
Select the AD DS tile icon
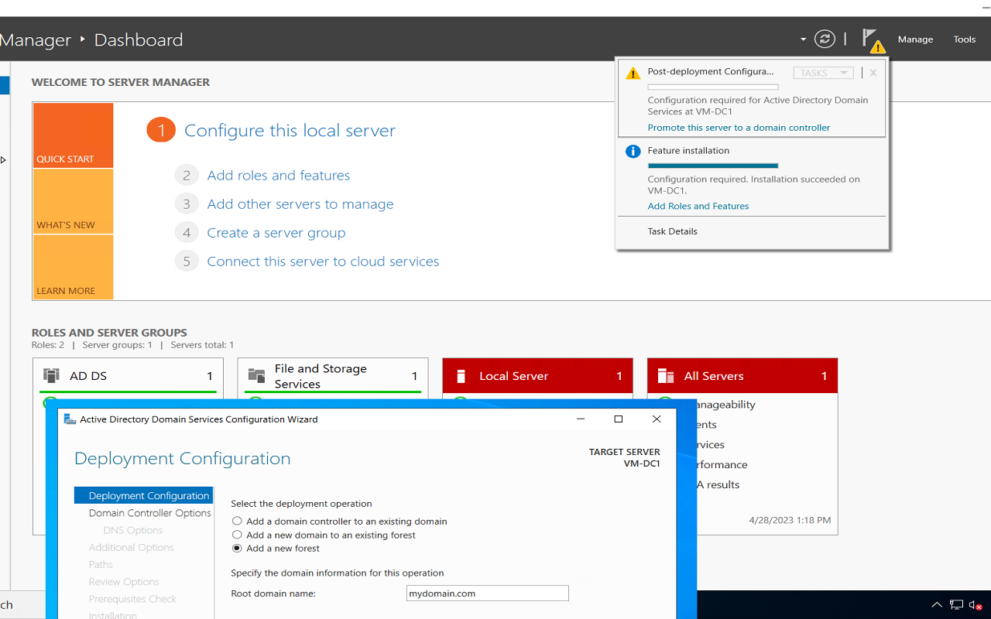pos(52,376)
